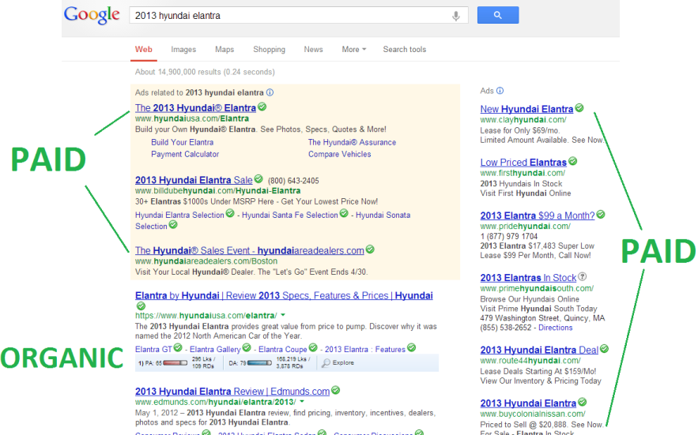Viewport: 698px width, 435px height.
Task: Click checkmark after 'Elantra GT' sitelink
Action: coord(178,347)
